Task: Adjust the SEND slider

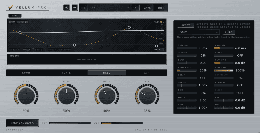Action: 187,93
